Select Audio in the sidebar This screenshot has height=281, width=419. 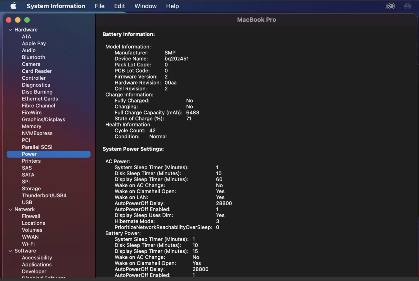pyautogui.click(x=29, y=50)
